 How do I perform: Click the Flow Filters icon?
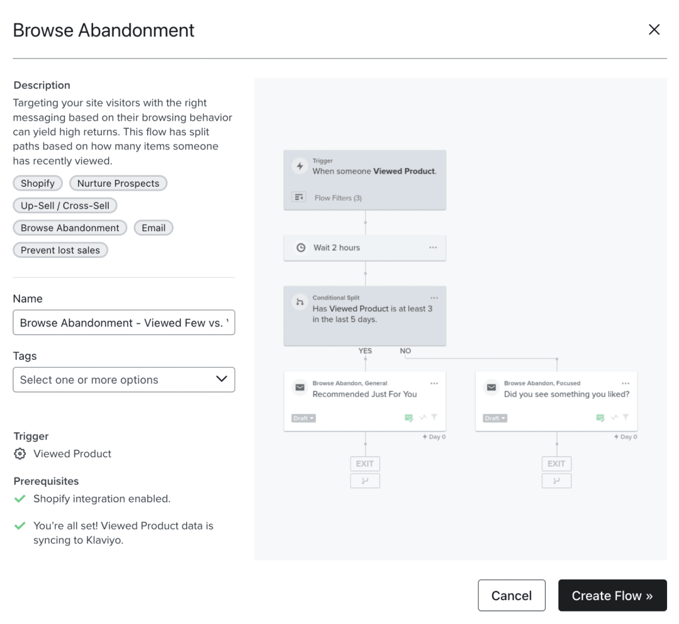coord(299,197)
